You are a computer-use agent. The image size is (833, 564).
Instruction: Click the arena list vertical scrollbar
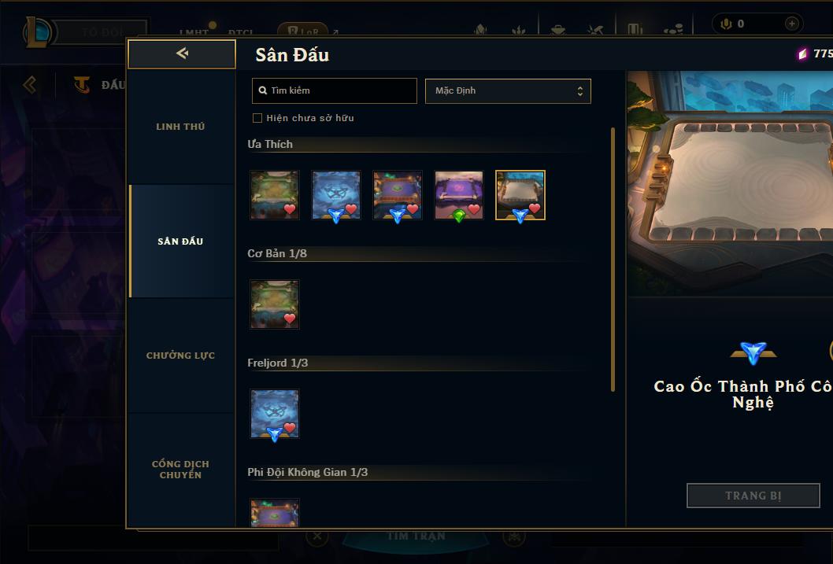(x=613, y=260)
